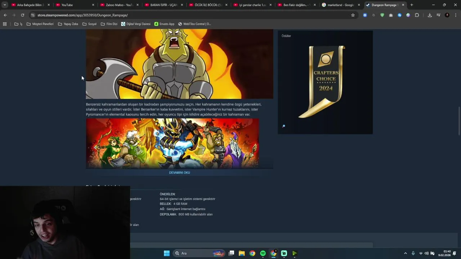Switch to the marketland Google tab
Viewport: 461px width, 259px height.
pyautogui.click(x=341, y=5)
